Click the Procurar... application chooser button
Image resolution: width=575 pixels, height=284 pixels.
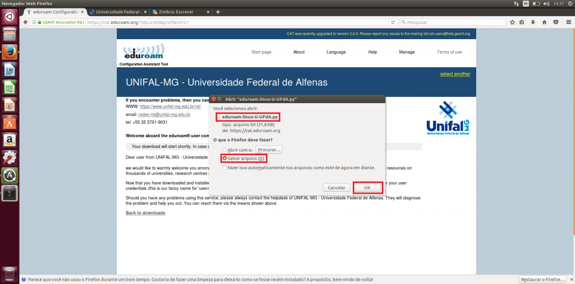269,150
